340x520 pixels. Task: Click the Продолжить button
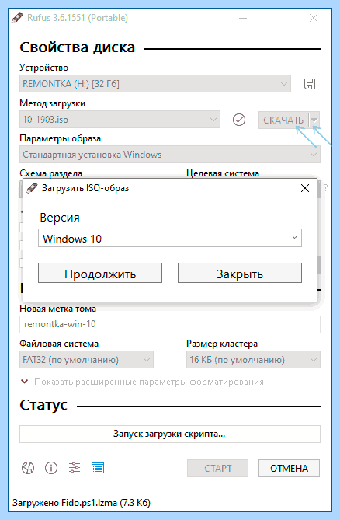pos(100,273)
